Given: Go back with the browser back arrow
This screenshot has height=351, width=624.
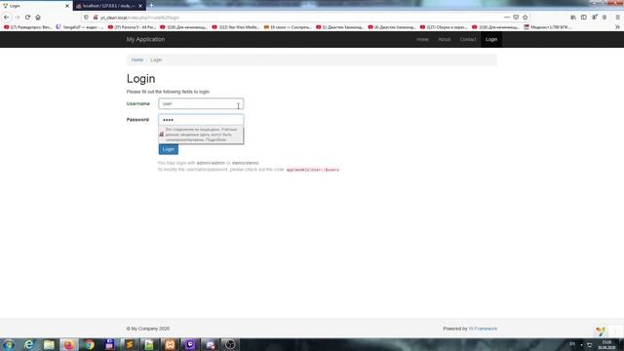Looking at the screenshot, I should tap(7, 18).
